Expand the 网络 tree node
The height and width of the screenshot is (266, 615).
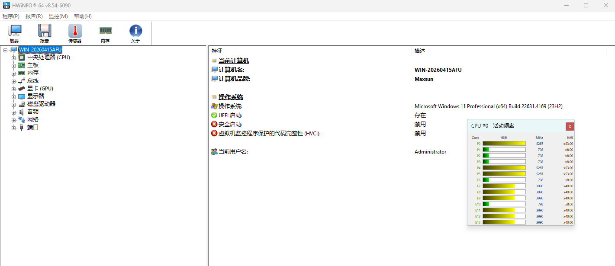pos(13,120)
